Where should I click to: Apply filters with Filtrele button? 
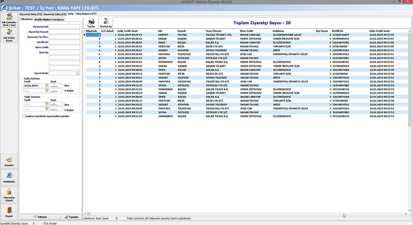40,217
